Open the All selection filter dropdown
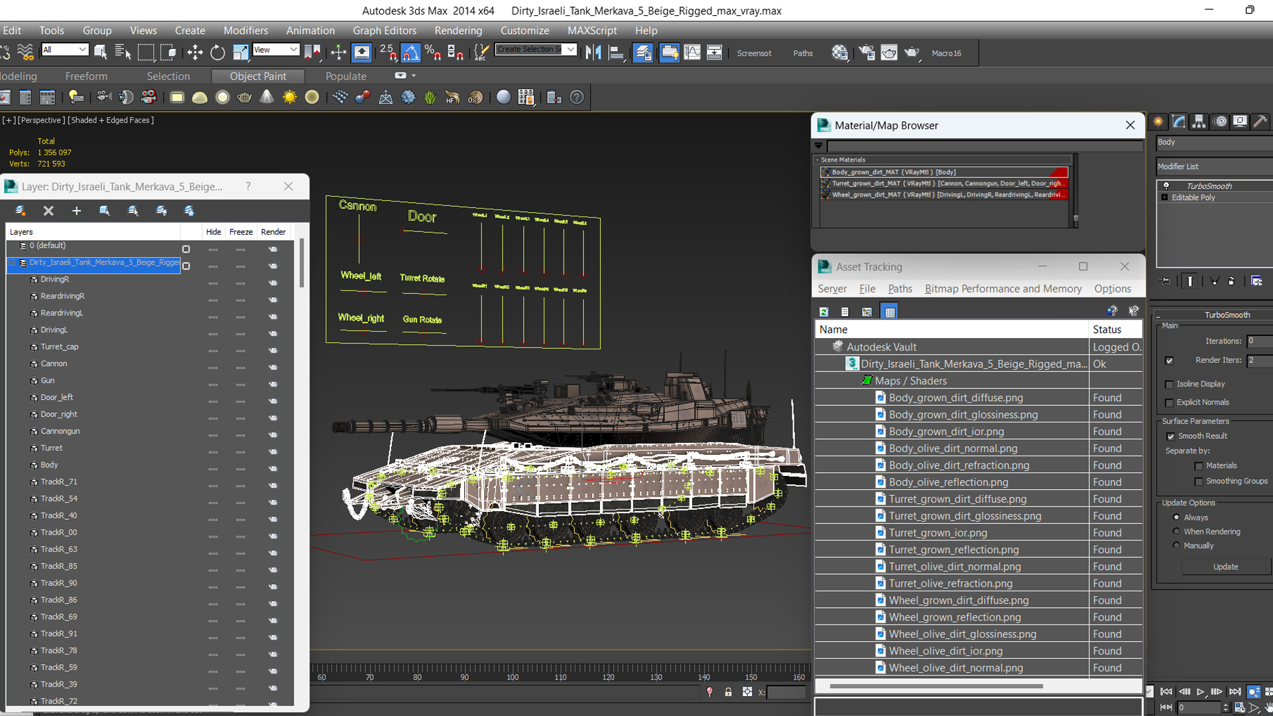The height and width of the screenshot is (716, 1273). [64, 50]
